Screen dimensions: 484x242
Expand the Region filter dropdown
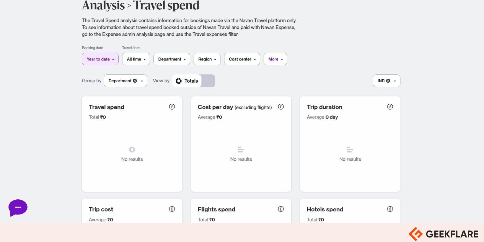point(207,59)
